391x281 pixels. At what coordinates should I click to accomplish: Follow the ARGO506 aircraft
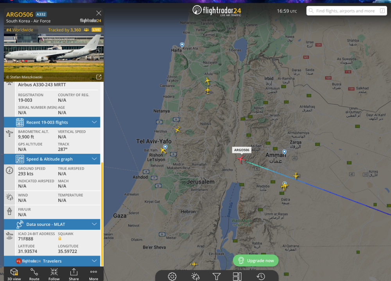tap(54, 274)
